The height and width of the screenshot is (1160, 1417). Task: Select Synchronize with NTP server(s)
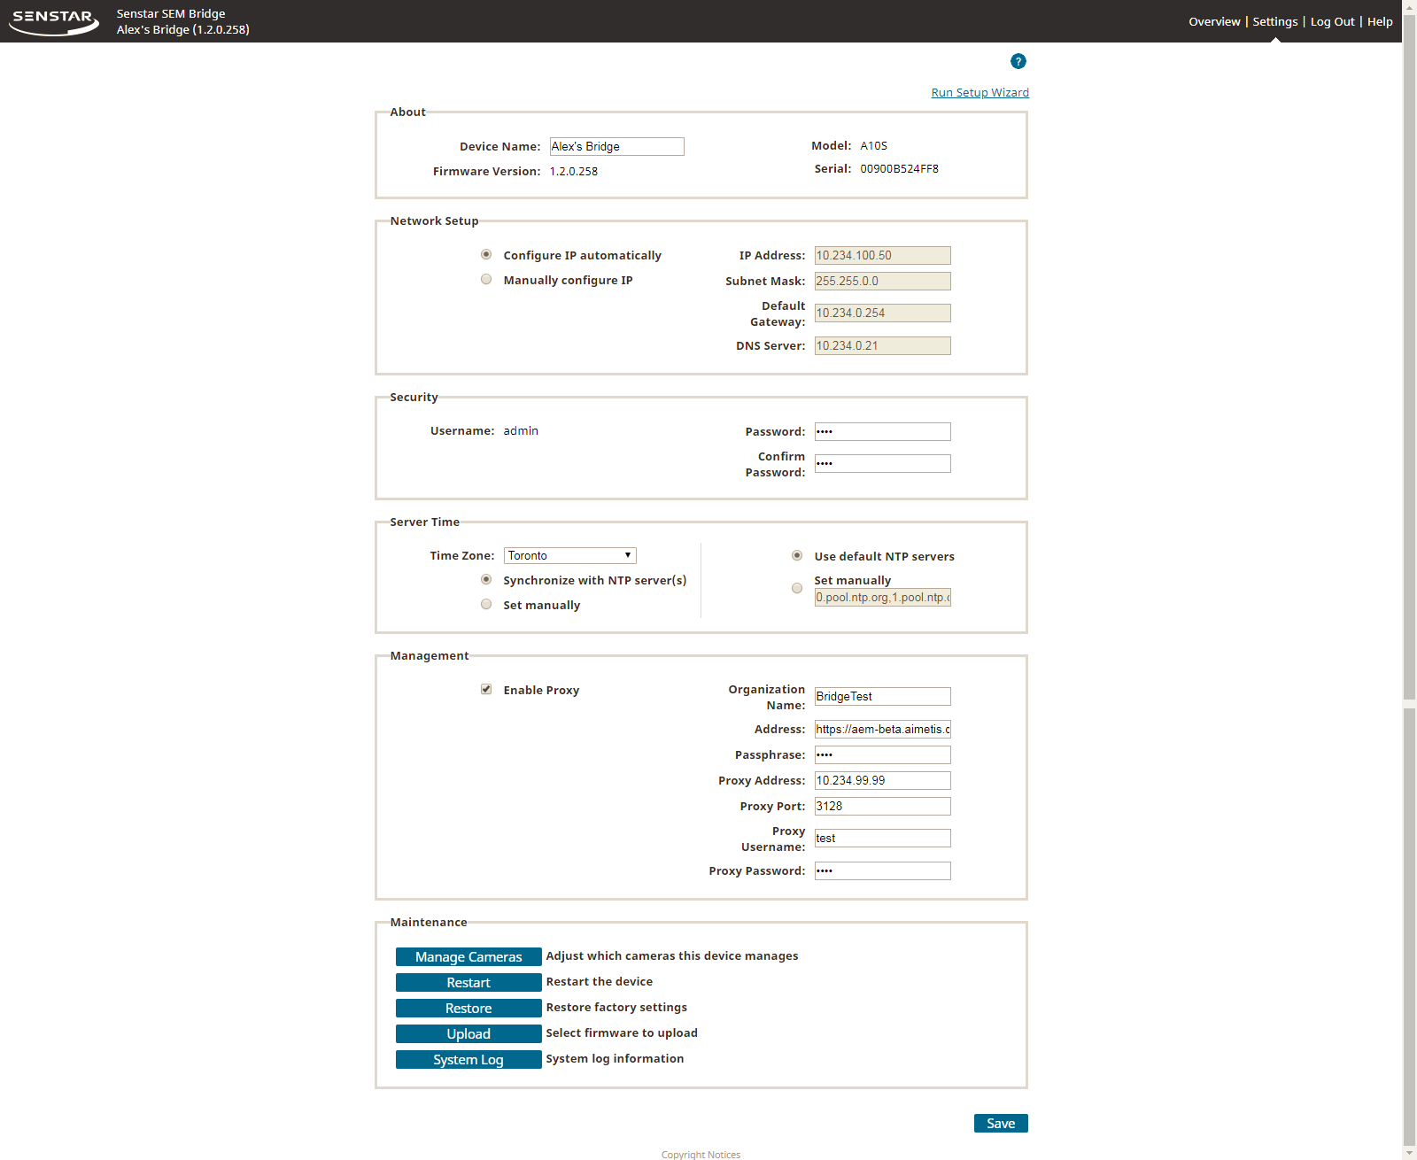(486, 579)
